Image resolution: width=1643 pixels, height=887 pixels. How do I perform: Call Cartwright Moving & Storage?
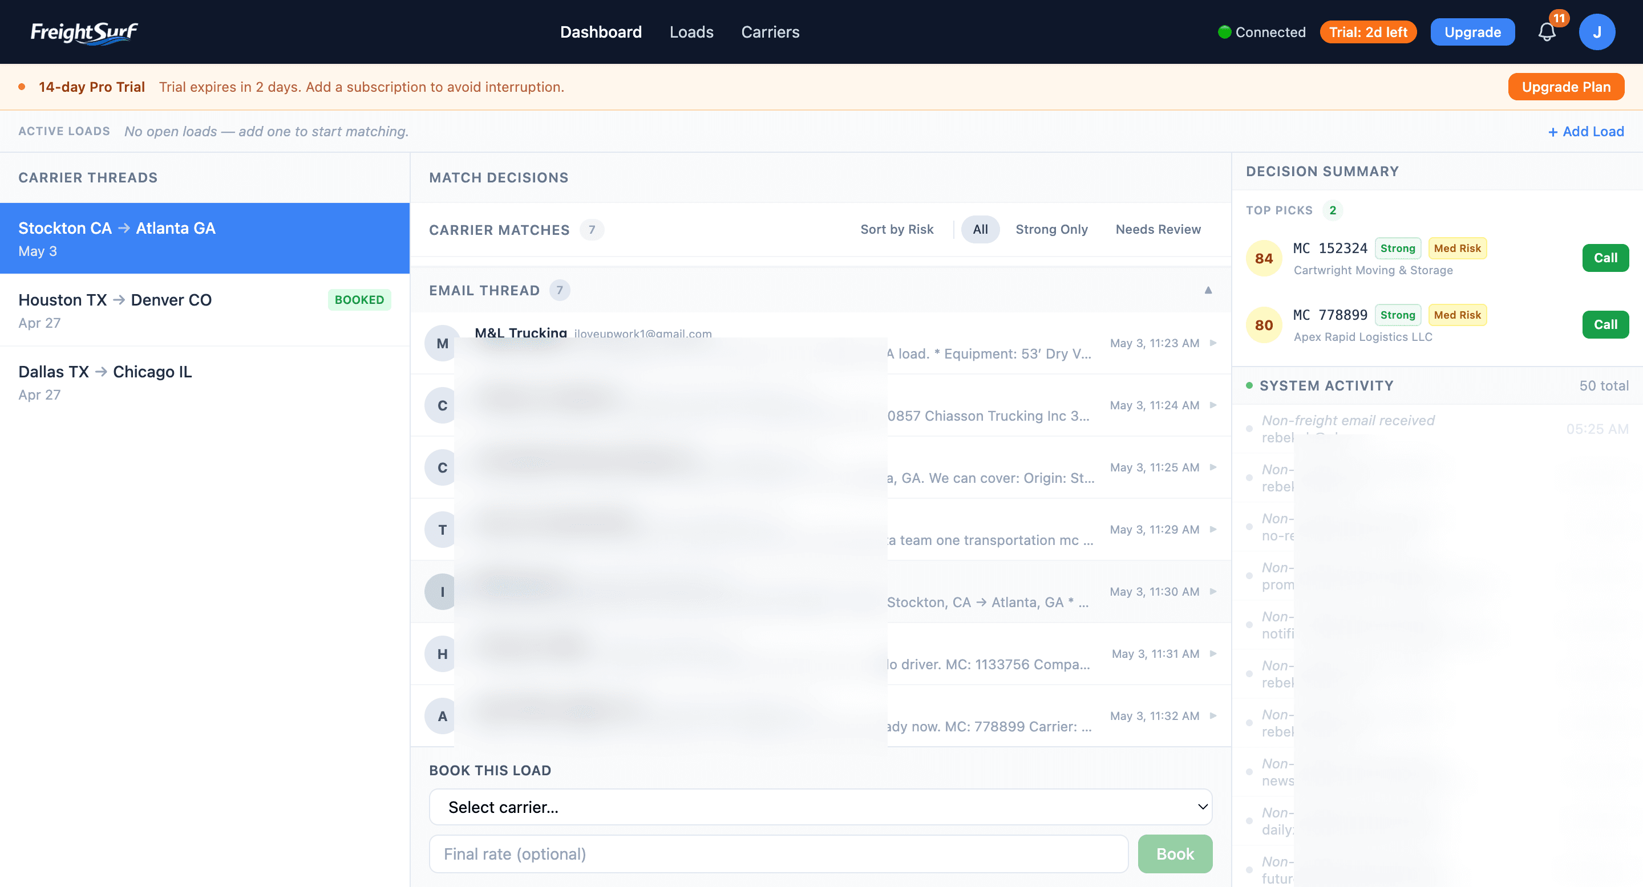click(1605, 258)
